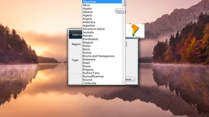Click the South America map thumbnail
This screenshot has width=209, height=117.
(135, 31)
